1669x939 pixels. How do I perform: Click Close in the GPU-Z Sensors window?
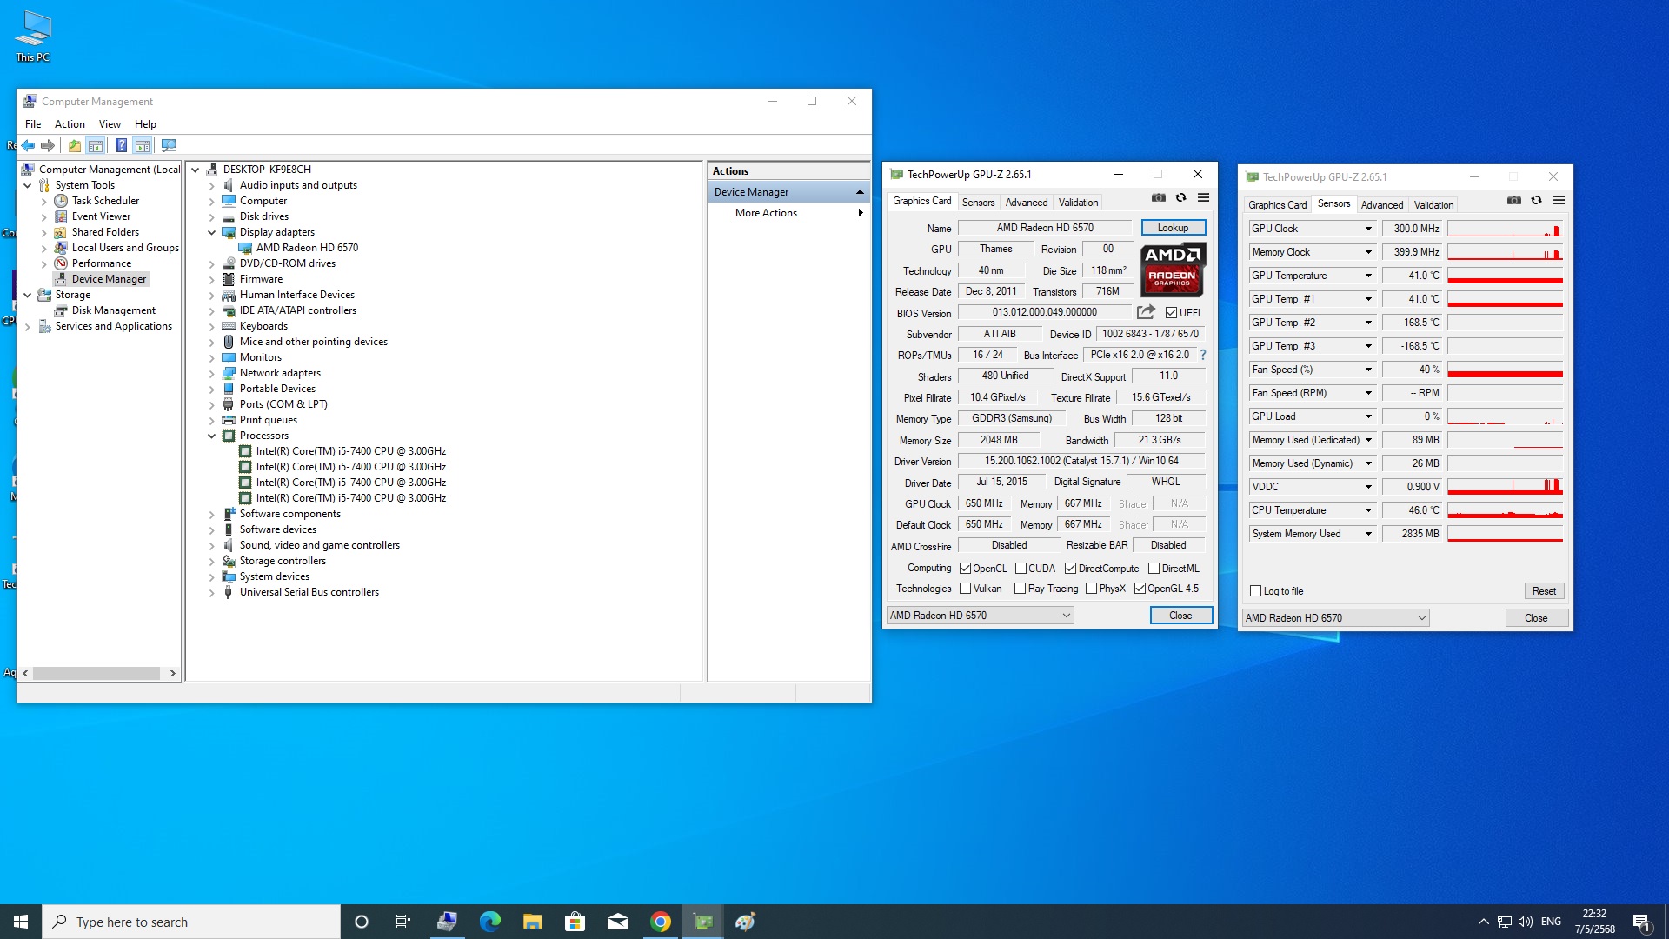point(1536,618)
